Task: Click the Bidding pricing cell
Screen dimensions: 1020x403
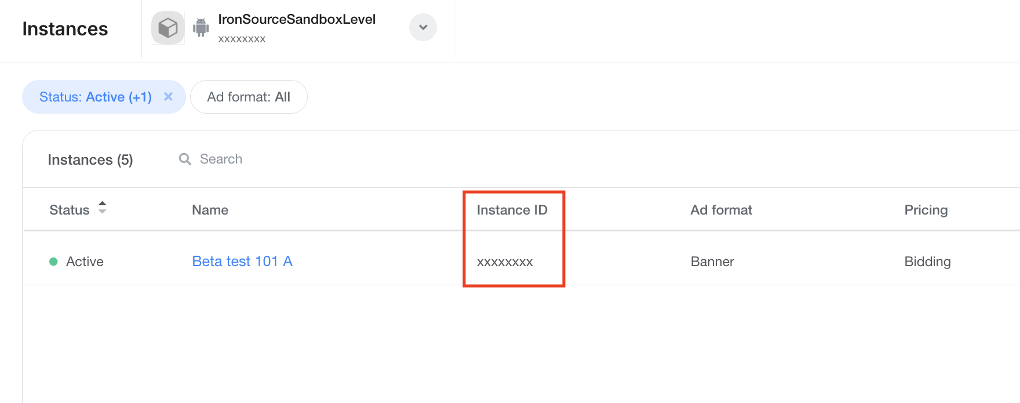Action: point(927,262)
